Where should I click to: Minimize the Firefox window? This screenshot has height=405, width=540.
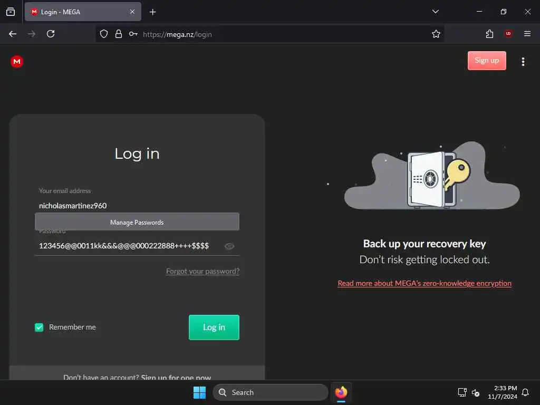(479, 12)
